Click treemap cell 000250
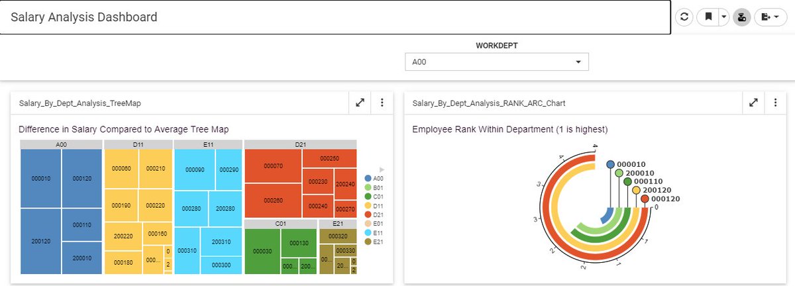795x286 pixels. (329, 158)
